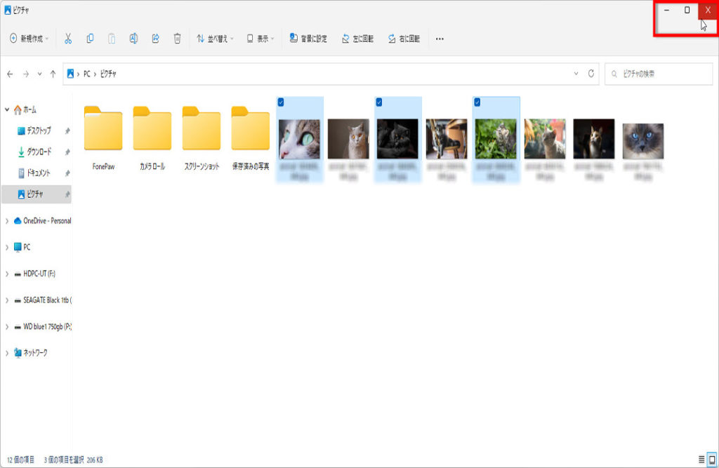Click the Delete trash can icon
The width and height of the screenshot is (719, 468).
(178, 39)
